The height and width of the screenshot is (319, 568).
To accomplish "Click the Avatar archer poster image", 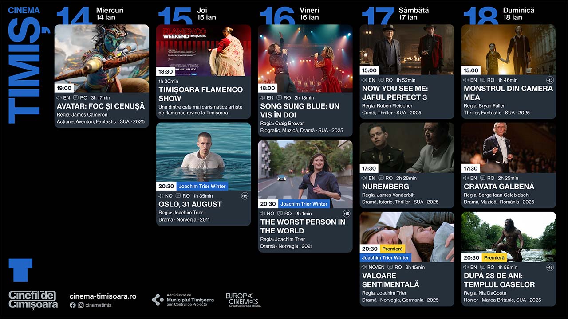I will pos(102,58).
